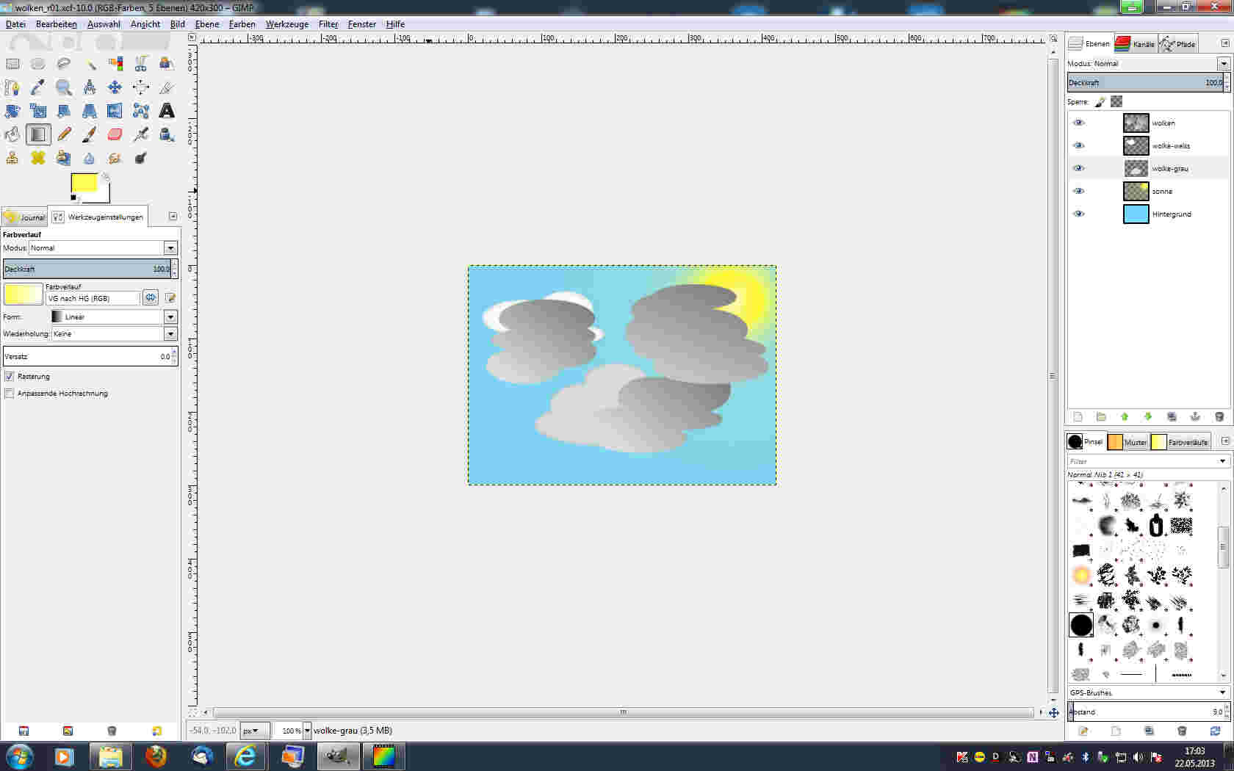Hide the wolke-grau layer
This screenshot has height=771, width=1234.
coord(1078,168)
